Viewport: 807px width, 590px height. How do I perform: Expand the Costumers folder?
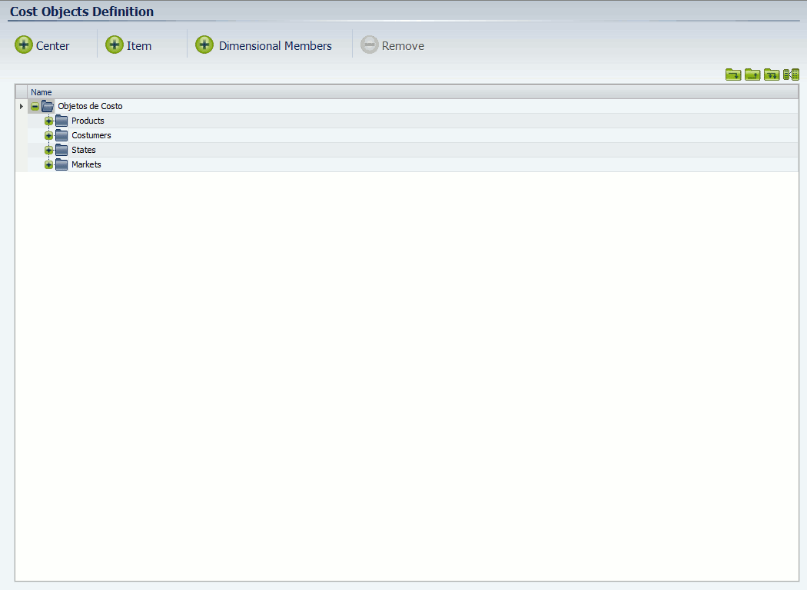48,135
